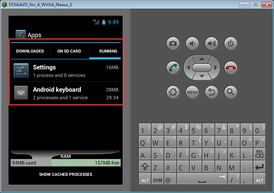Click the left ALT key

pos(145,179)
